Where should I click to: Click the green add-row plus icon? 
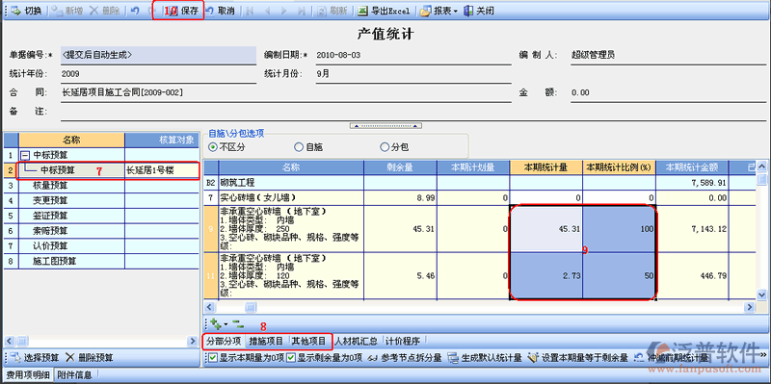[215, 323]
